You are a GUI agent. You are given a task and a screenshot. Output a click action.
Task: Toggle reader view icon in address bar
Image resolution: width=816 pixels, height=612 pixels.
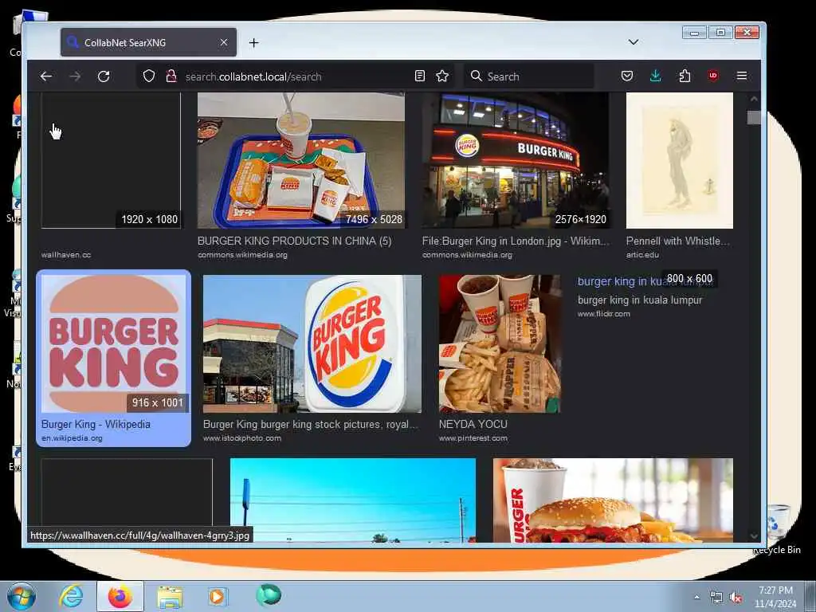tap(419, 76)
